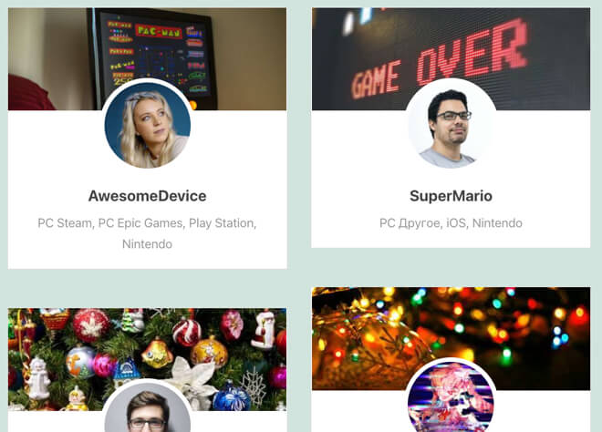
Task: Click SuperMario's profile avatar photo
Action: click(451, 125)
